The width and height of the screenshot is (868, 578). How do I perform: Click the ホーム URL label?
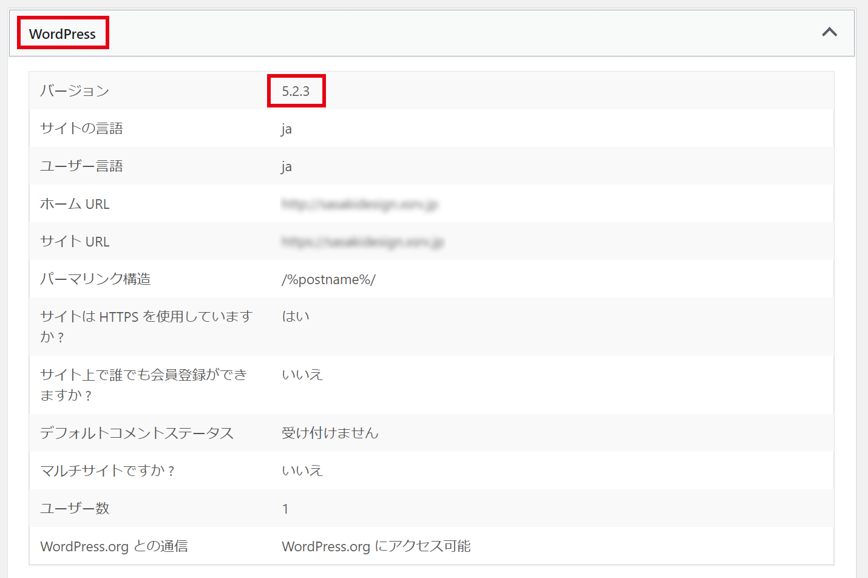[75, 204]
